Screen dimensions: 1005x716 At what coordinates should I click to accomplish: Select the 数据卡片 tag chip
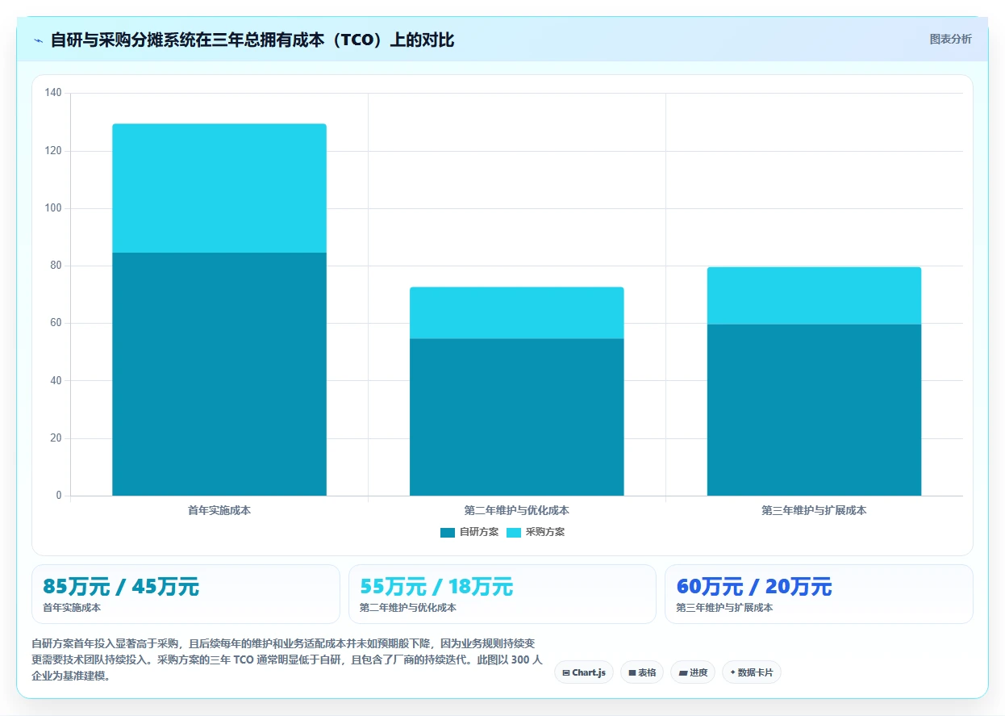pyautogui.click(x=752, y=672)
